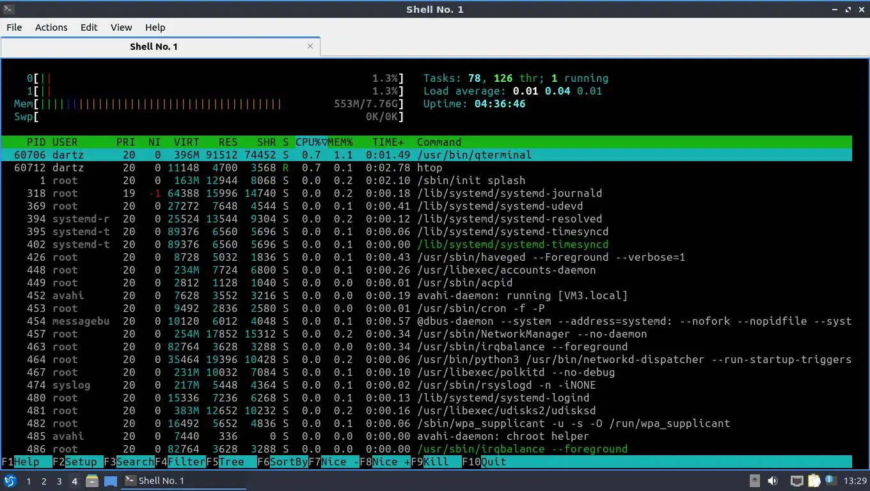Open the volume control in system tray
The width and height of the screenshot is (870, 491).
pyautogui.click(x=773, y=481)
